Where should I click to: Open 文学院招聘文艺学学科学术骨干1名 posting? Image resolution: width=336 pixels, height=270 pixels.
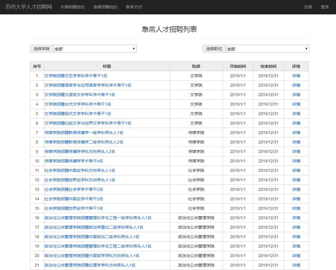pos(76,76)
